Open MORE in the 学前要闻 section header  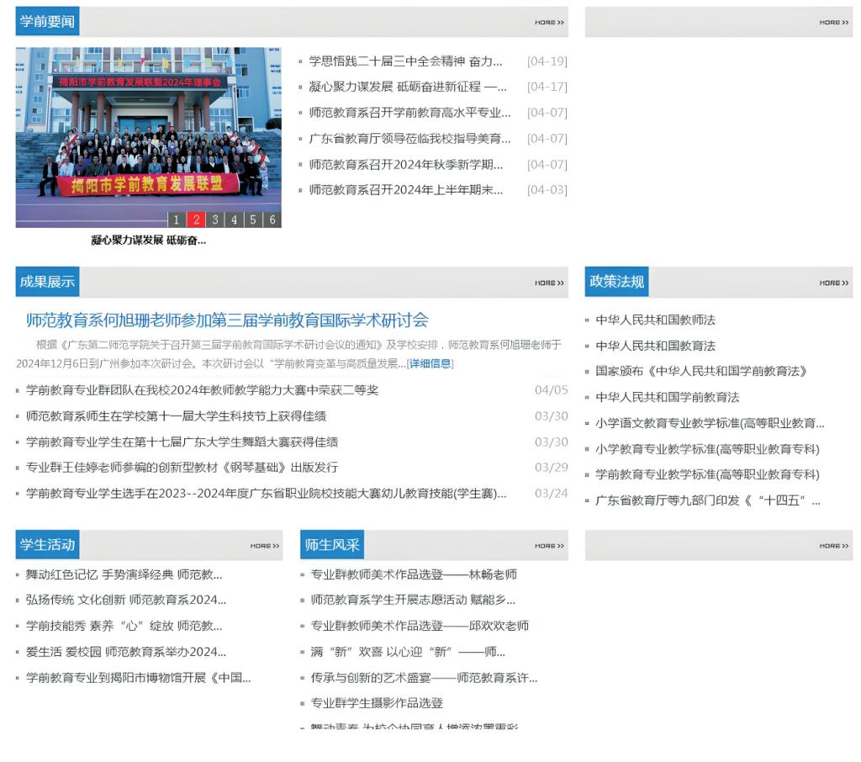549,23
